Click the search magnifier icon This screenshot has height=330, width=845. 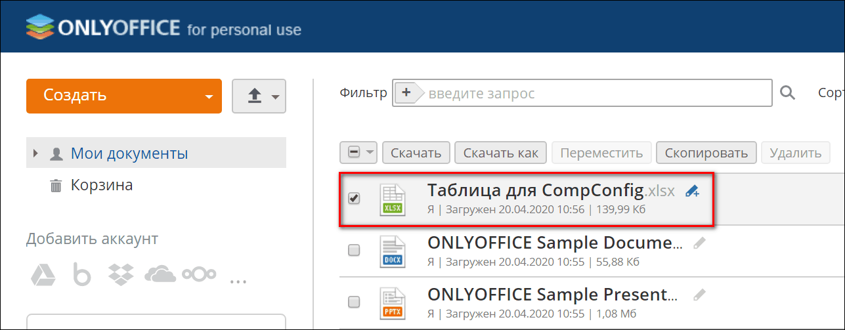[x=787, y=93]
